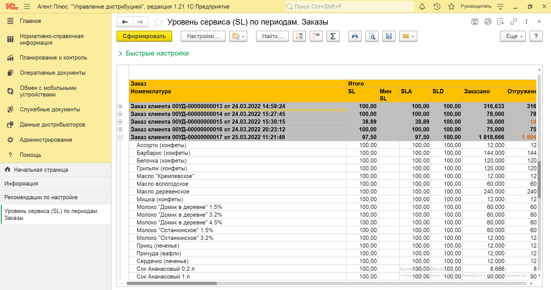Screen dimensions: 551x290
Task: Click the Руководитель user name
Action: [476, 6]
